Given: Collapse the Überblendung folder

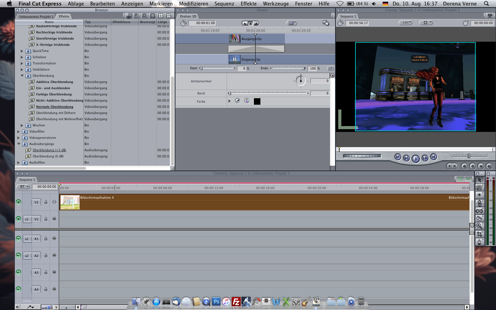Looking at the screenshot, I should (x=22, y=76).
